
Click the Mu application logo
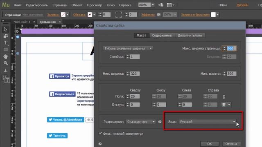6,5
